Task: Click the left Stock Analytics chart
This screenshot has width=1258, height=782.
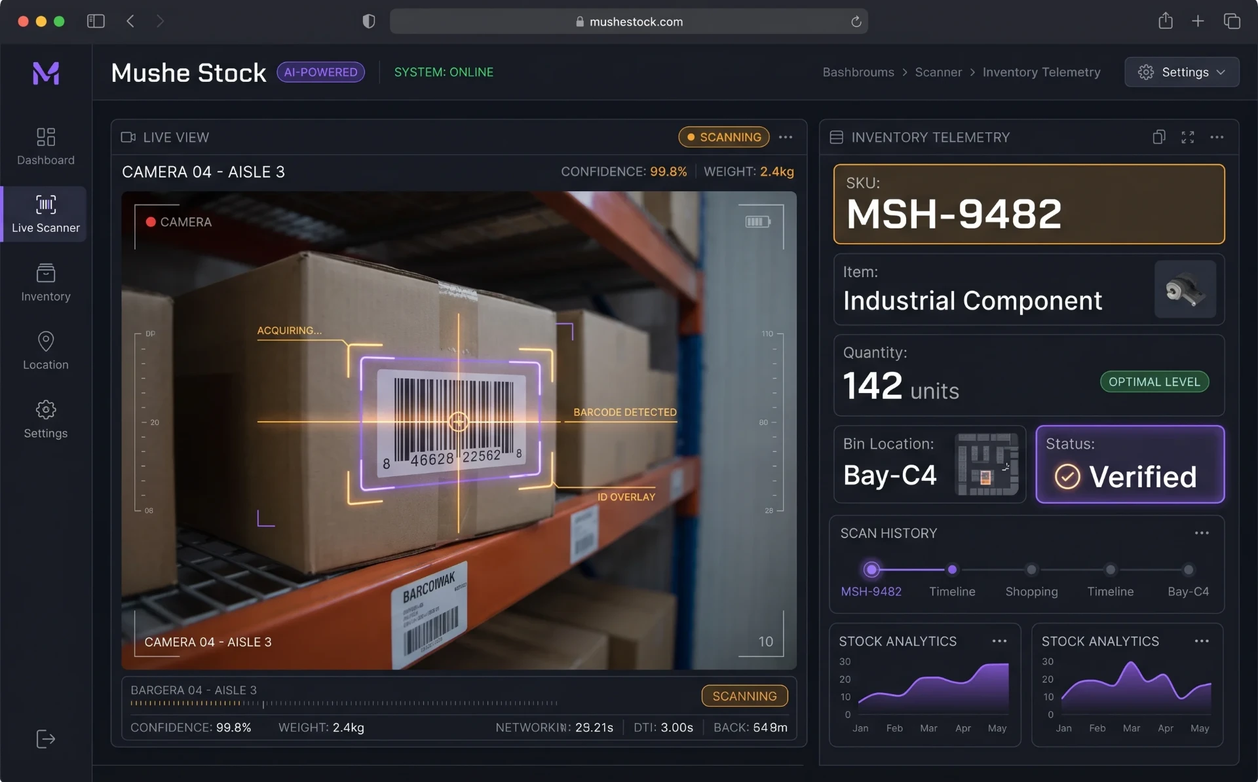Action: 933,688
